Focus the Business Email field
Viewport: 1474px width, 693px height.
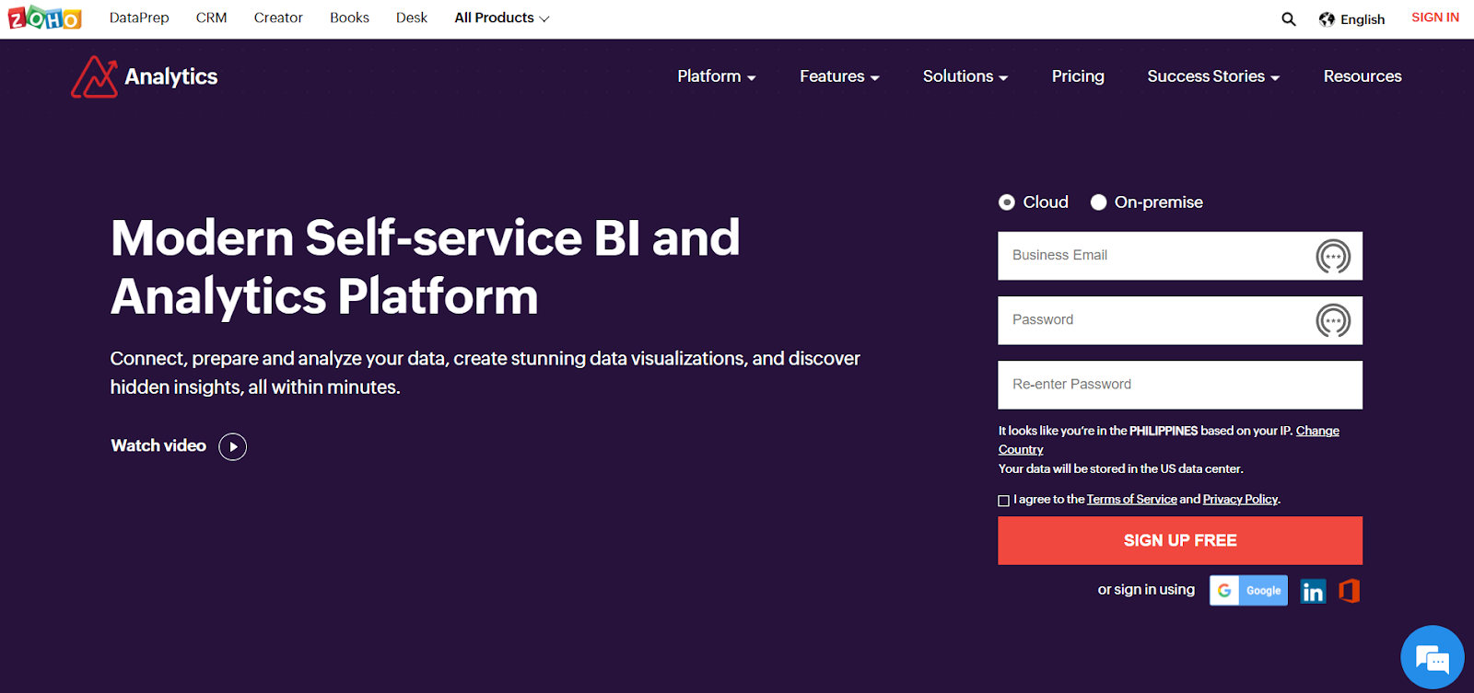click(1180, 256)
